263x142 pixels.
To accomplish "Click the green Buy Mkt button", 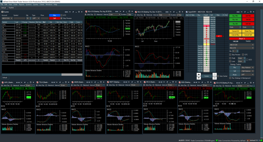I will (x=233, y=16).
